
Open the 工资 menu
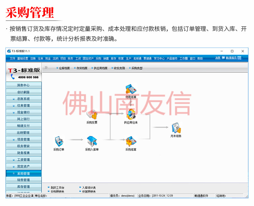pyautogui.click(x=78, y=58)
